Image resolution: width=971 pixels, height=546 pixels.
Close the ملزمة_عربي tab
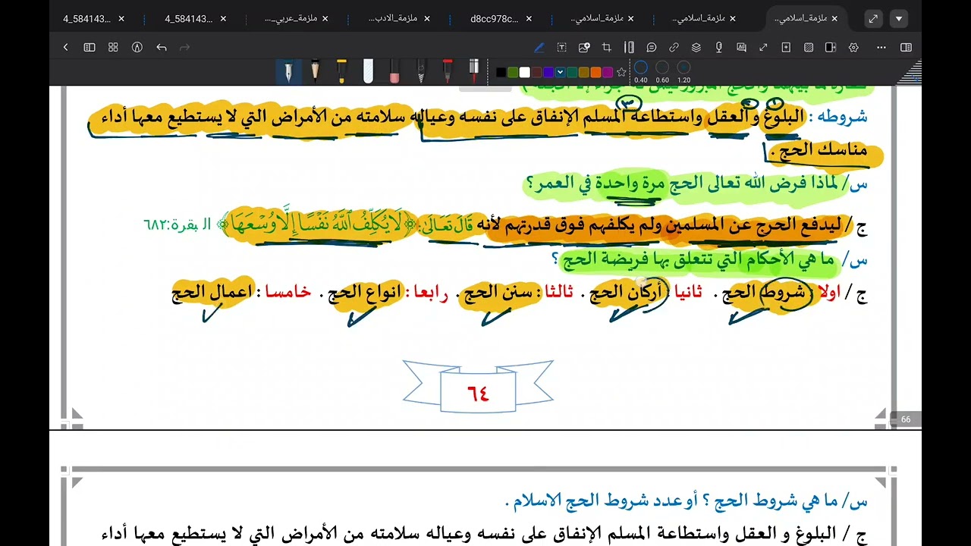pyautogui.click(x=325, y=18)
